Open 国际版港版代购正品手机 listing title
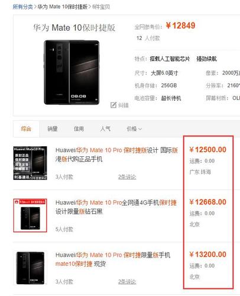The height and width of the screenshot is (296, 240). [116, 155]
